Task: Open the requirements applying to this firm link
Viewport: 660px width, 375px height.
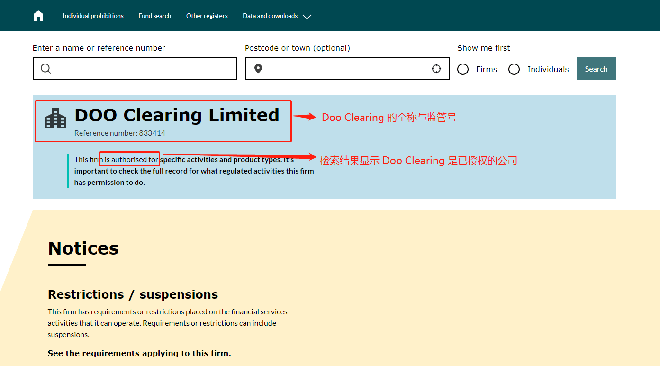Action: 139,353
